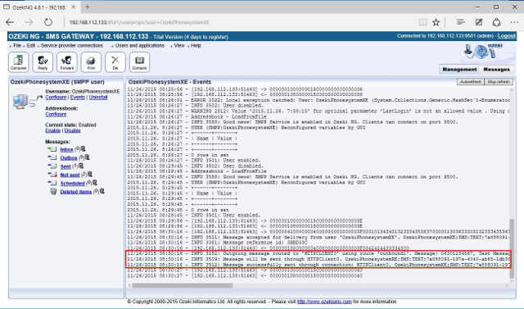
Task: Open the Deleted items folder link
Action: [x=76, y=192]
